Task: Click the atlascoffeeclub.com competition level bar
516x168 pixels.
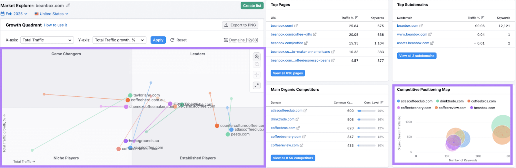Action: pyautogui.click(x=366, y=111)
